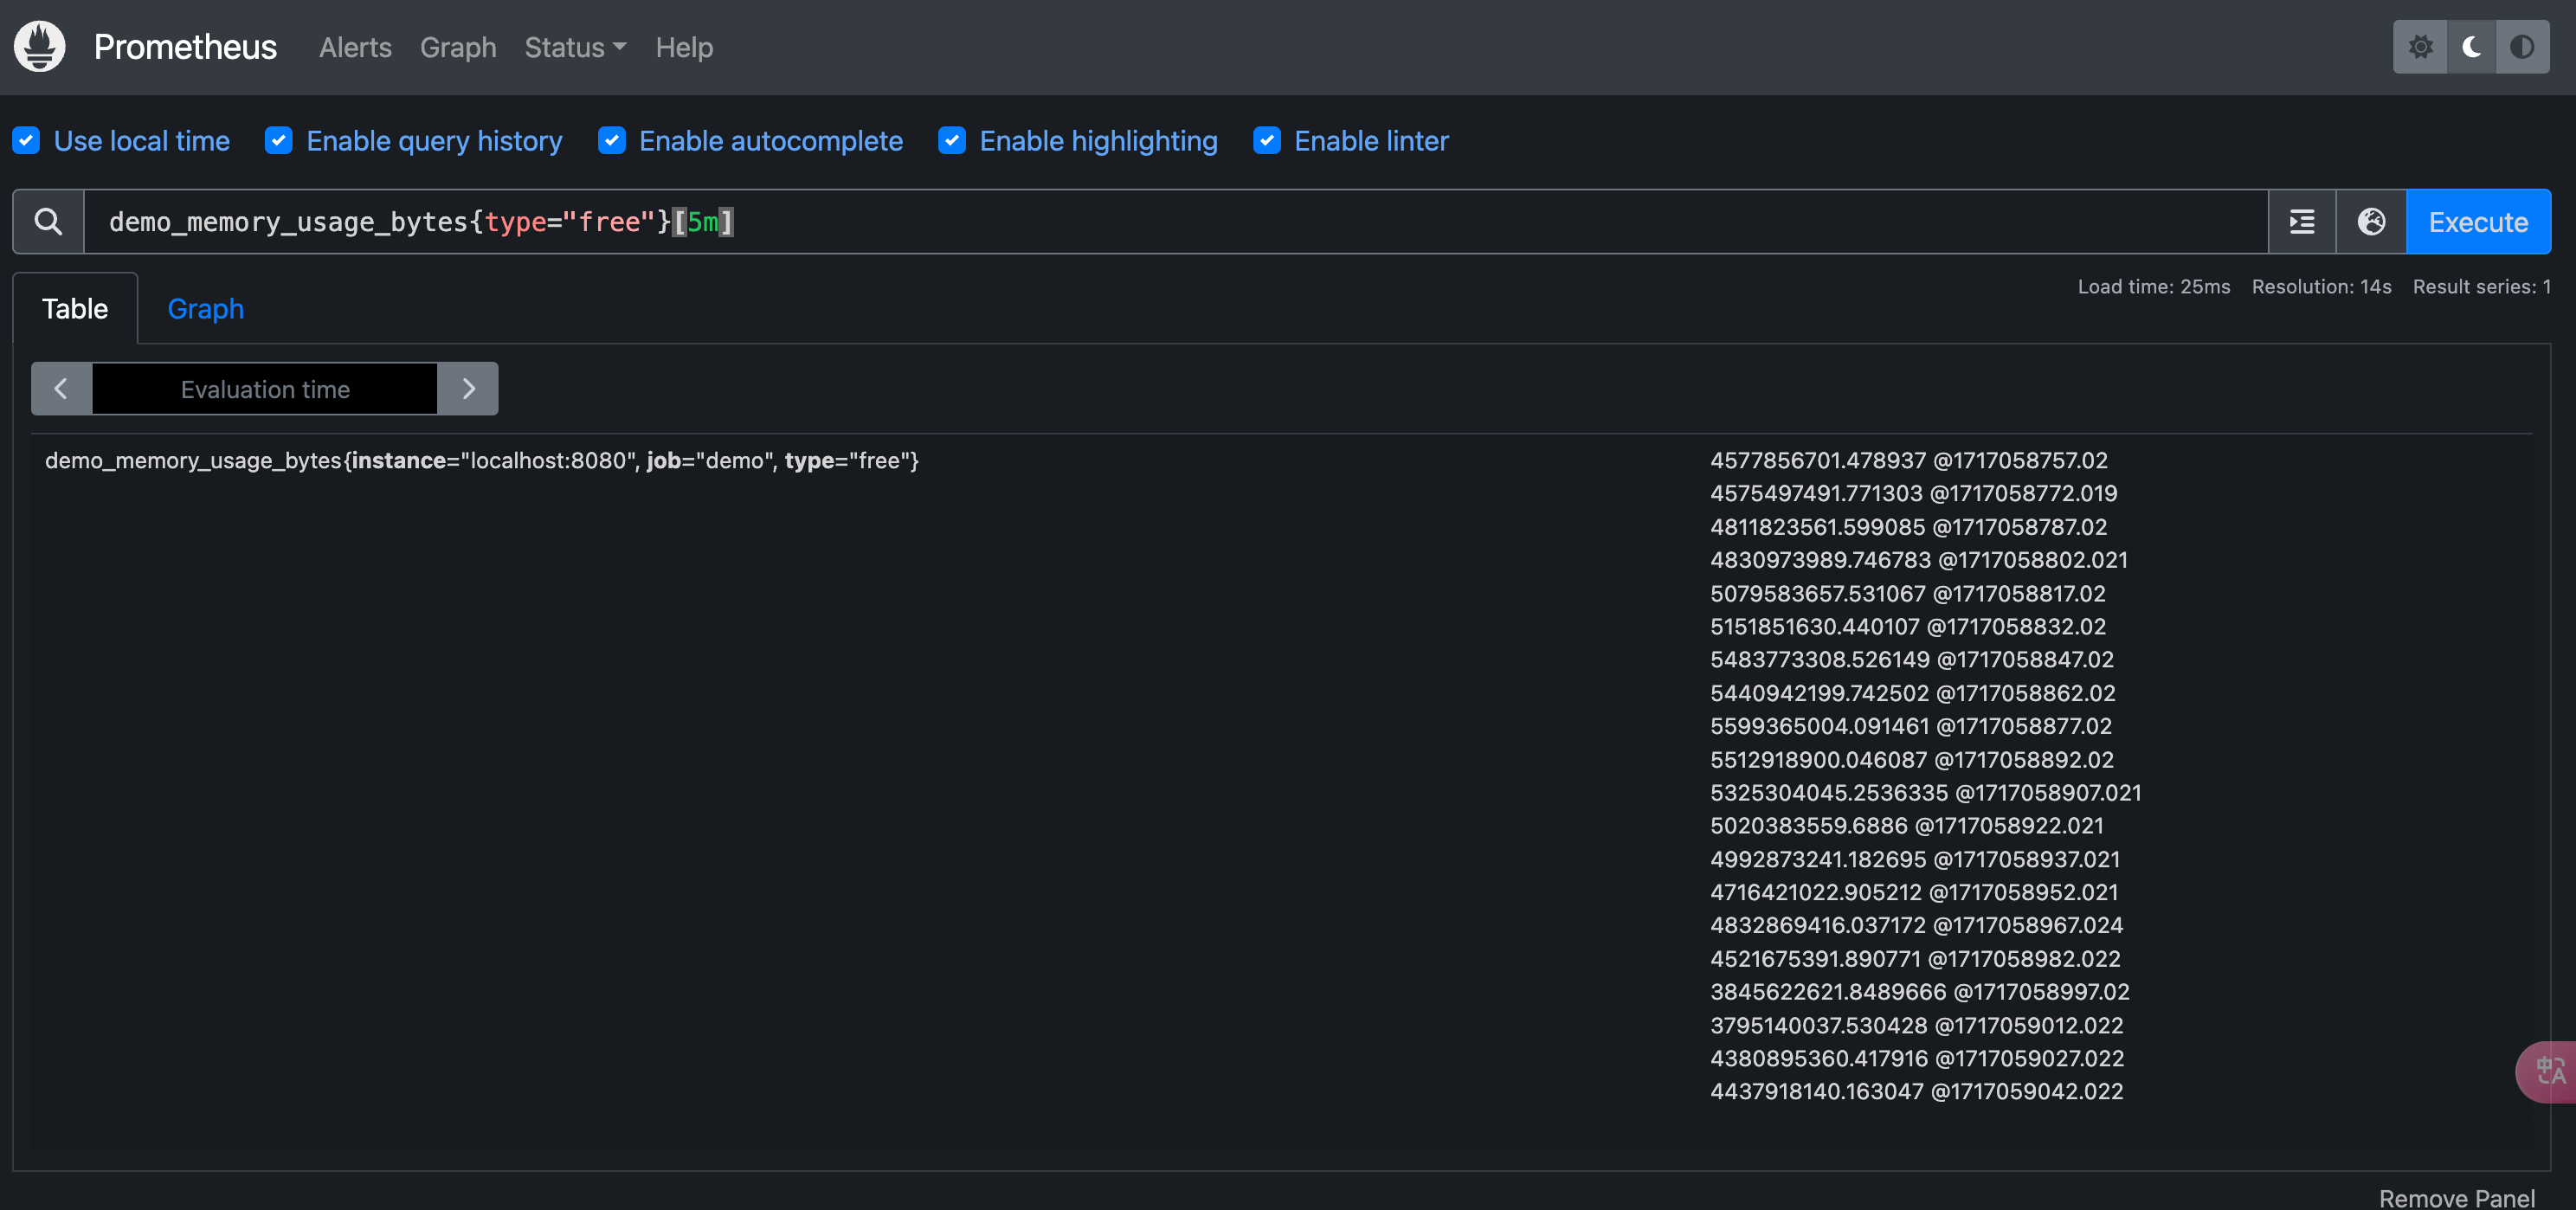Switch to dark theme moon icon
Image resolution: width=2576 pixels, height=1210 pixels.
(x=2471, y=47)
